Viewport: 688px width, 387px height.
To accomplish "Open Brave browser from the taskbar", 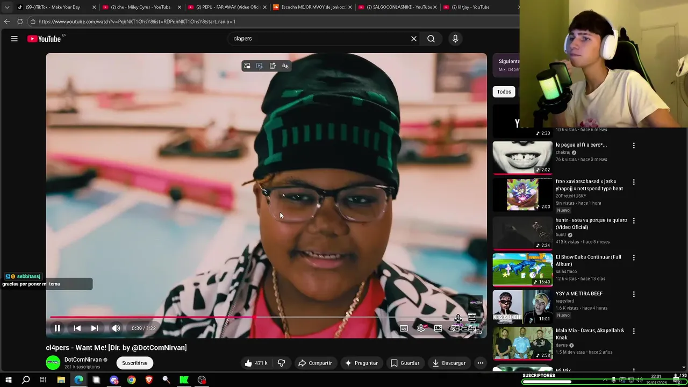I will (x=149, y=380).
